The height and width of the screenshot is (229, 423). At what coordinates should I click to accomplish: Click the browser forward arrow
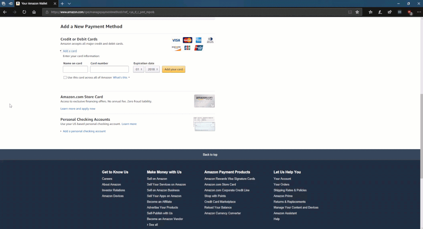coord(14,12)
